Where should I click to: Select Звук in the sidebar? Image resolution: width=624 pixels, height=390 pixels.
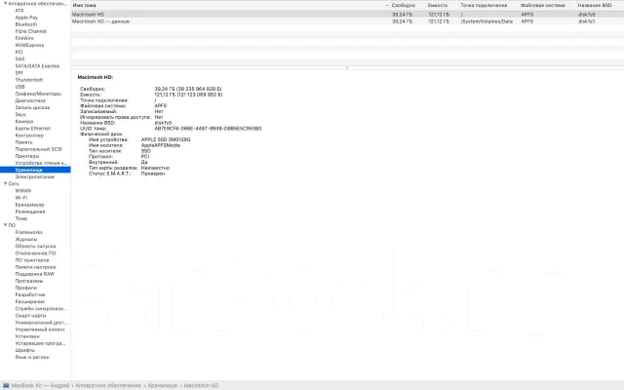(x=20, y=114)
